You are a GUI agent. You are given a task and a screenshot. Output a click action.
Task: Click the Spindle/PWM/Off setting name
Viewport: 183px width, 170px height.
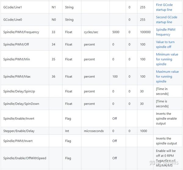(16, 44)
